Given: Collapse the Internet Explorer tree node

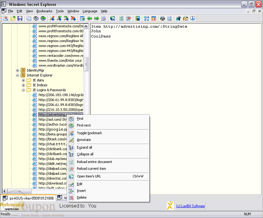Looking at the screenshot, I should (17, 75).
